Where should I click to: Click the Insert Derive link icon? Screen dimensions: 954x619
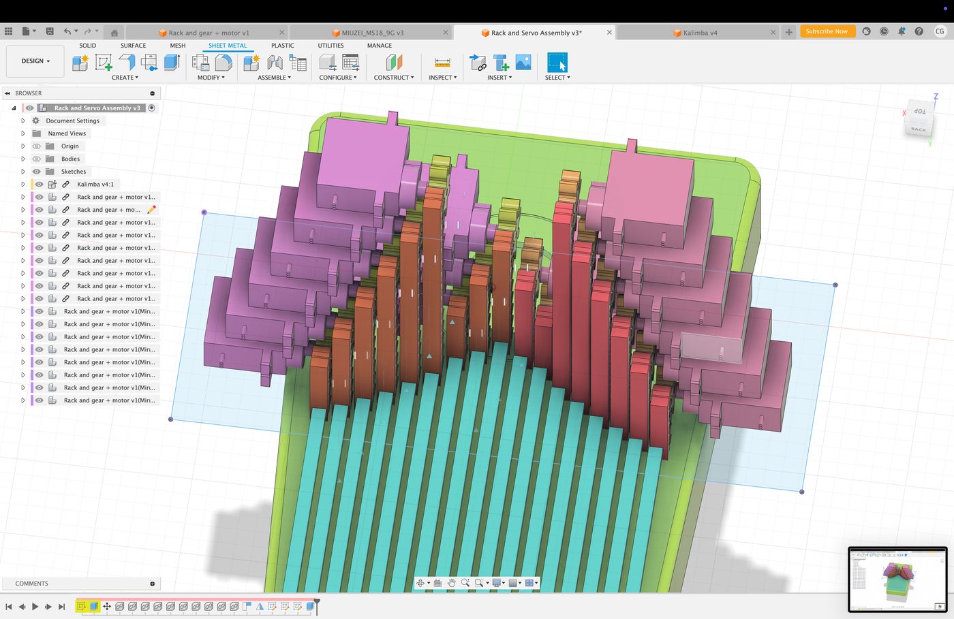pyautogui.click(x=478, y=63)
